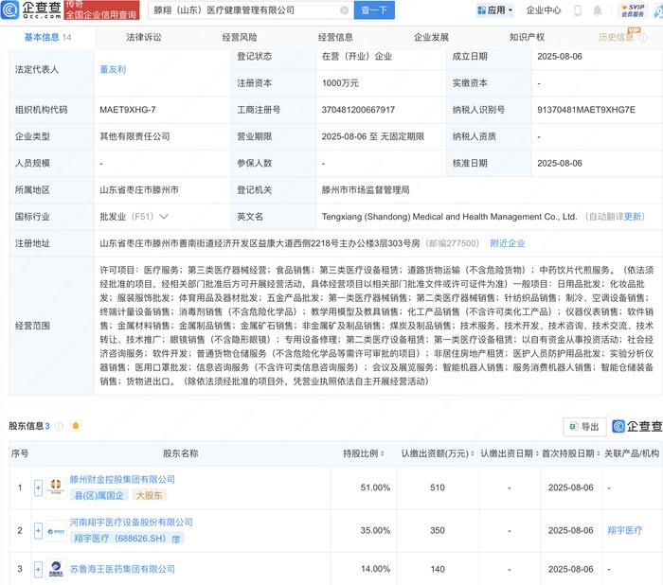Screen dimensions: 663x585
Task: Click the info icon beside 历史信息 tab
Action: (x=643, y=38)
